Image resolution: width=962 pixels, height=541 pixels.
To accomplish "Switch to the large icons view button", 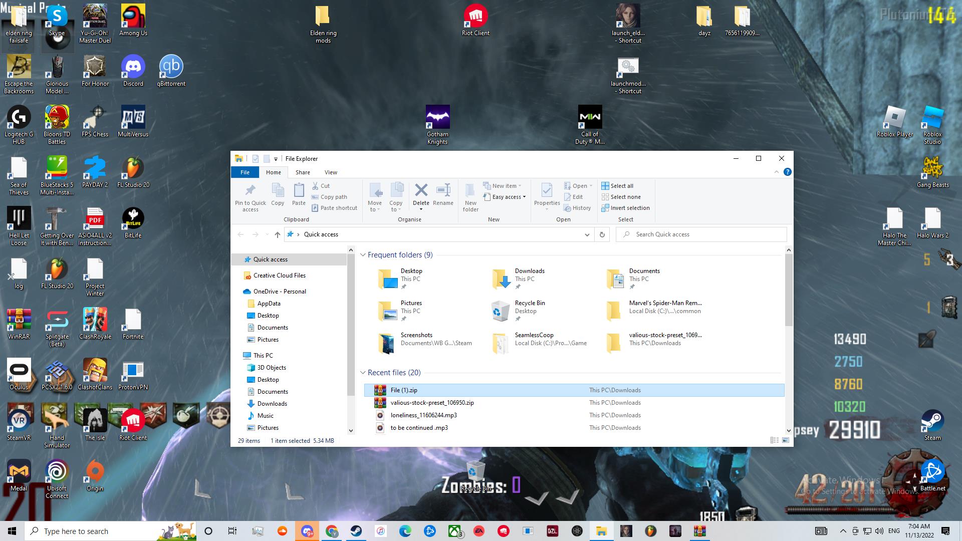I will [x=785, y=440].
